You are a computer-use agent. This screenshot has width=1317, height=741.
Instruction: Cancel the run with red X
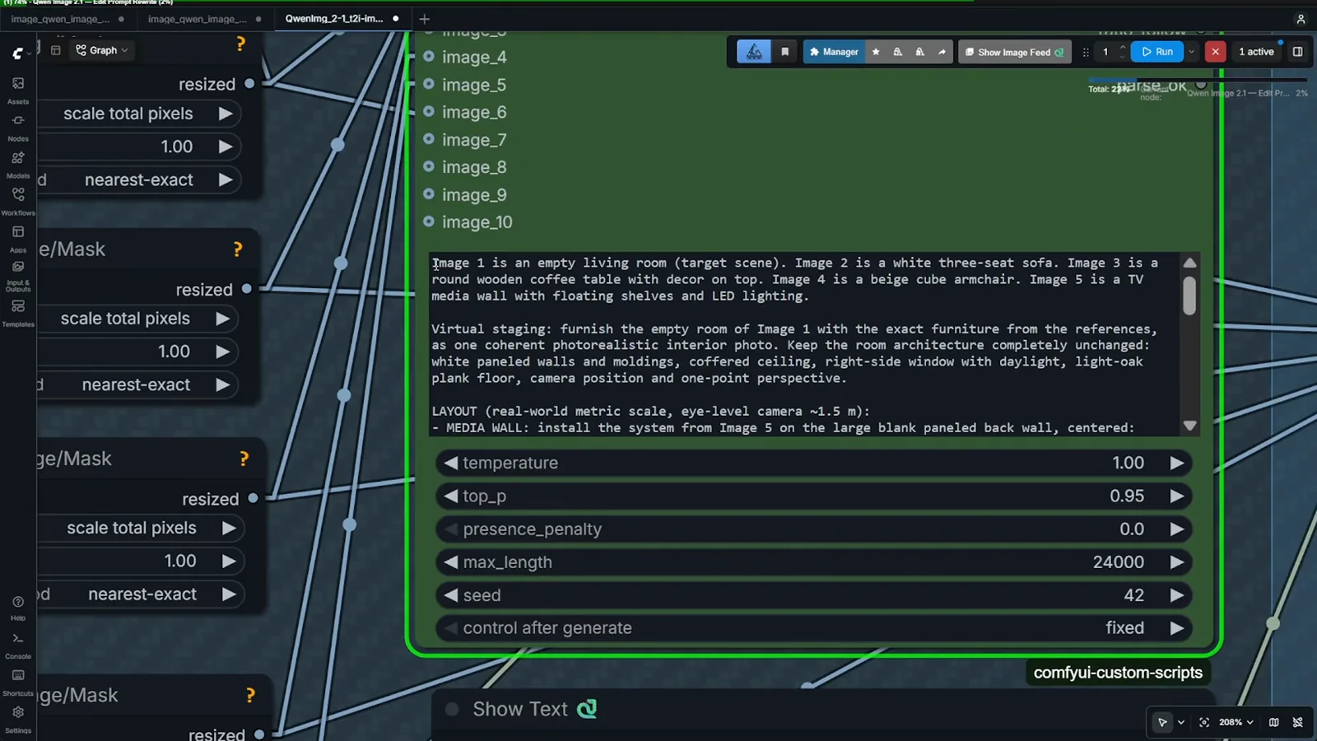pos(1215,52)
